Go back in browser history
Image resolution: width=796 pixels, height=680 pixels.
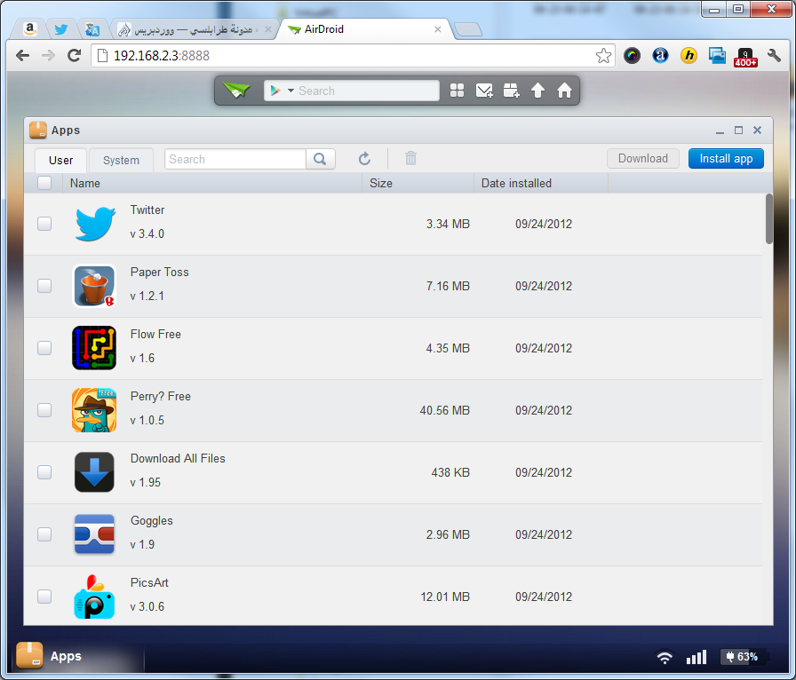23,55
